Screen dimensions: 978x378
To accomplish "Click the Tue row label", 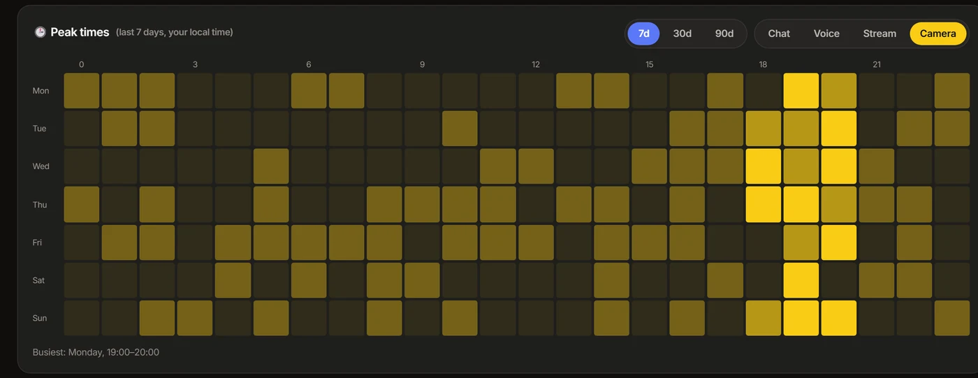I will (x=40, y=129).
